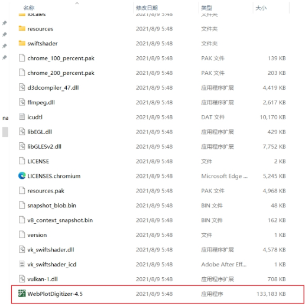The image size is (305, 306).
Task: Click the vulkan-1.dll file name
Action: 43,279
